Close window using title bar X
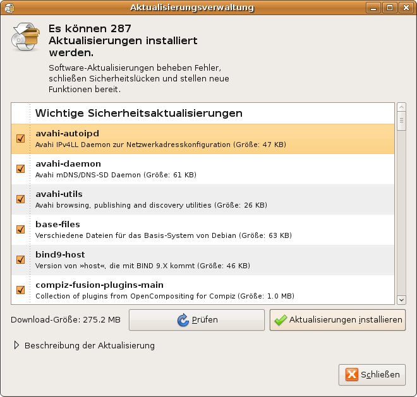 point(406,8)
